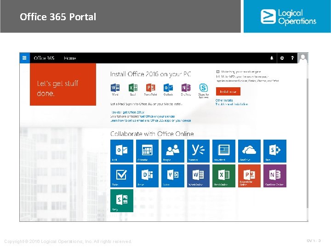Image resolution: width=331 pixels, height=248 pixels.
Task: Click the PowerPoint desktop app icon
Action: pyautogui.click(x=150, y=88)
